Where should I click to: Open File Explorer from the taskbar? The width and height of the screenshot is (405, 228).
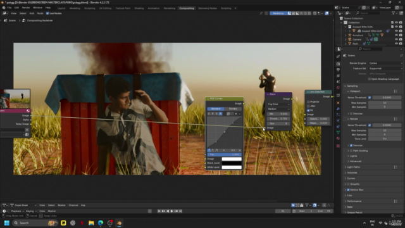(91, 223)
